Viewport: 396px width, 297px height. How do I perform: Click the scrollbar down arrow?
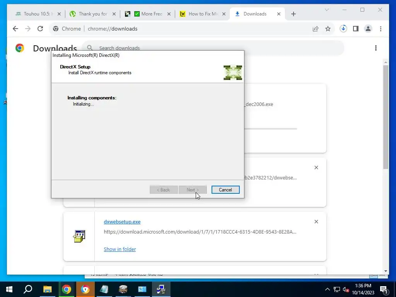click(x=386, y=271)
